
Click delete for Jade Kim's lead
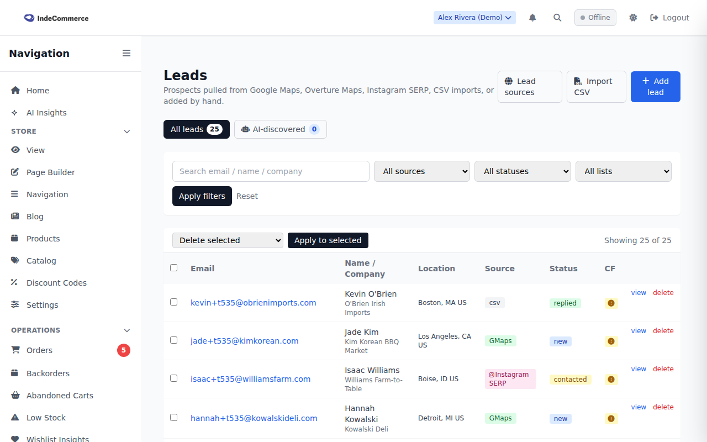[663, 331]
